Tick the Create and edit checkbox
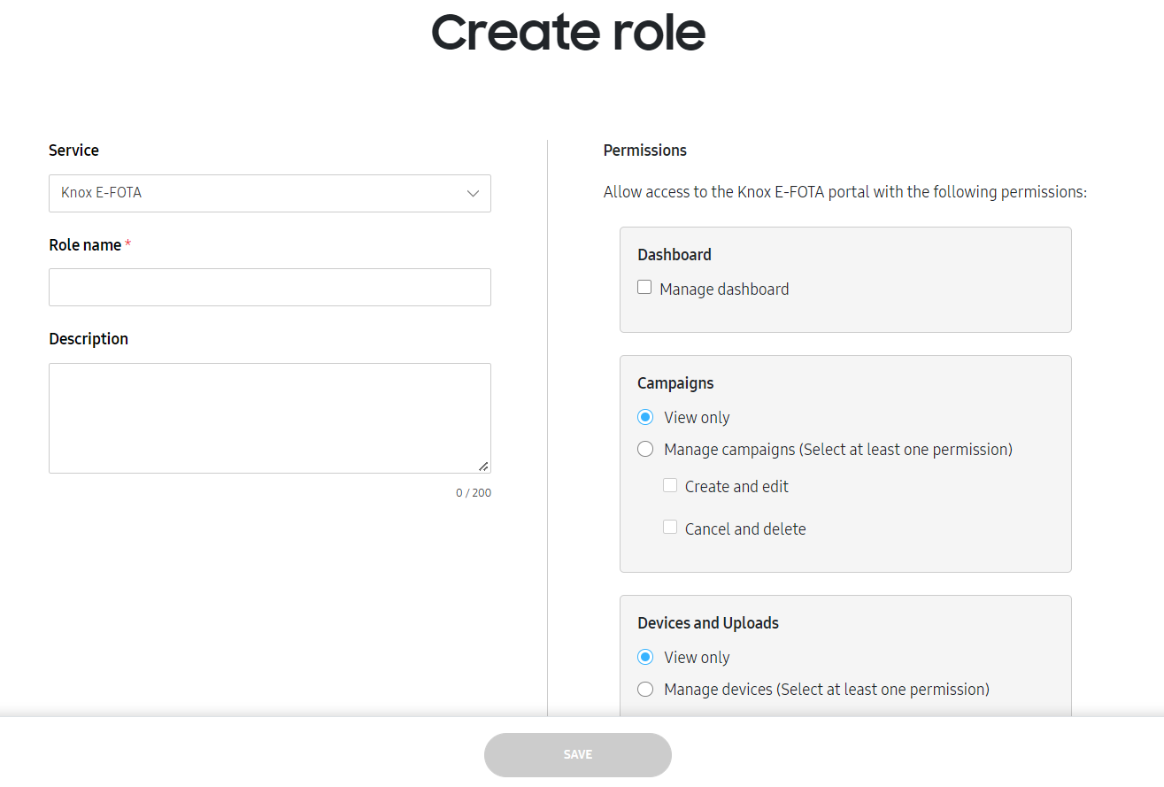 click(x=670, y=485)
